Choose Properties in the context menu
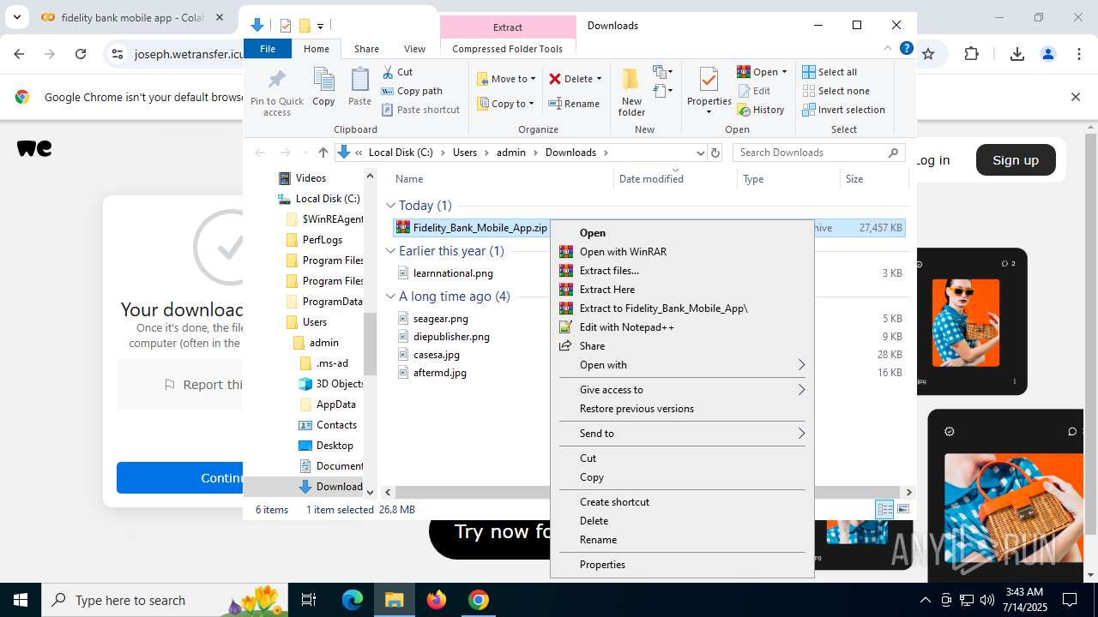 click(682, 565)
